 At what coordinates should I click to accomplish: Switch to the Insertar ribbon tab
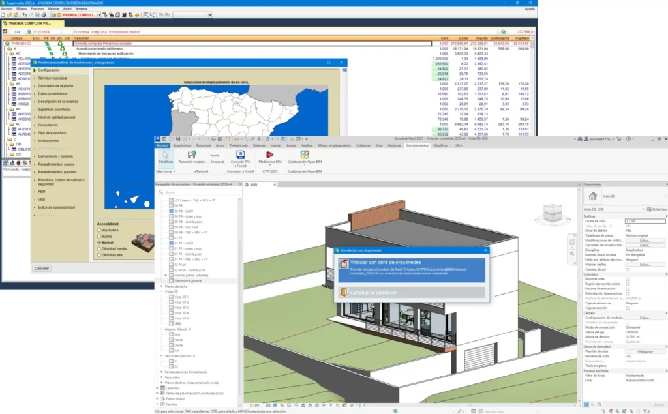pyautogui.click(x=276, y=145)
